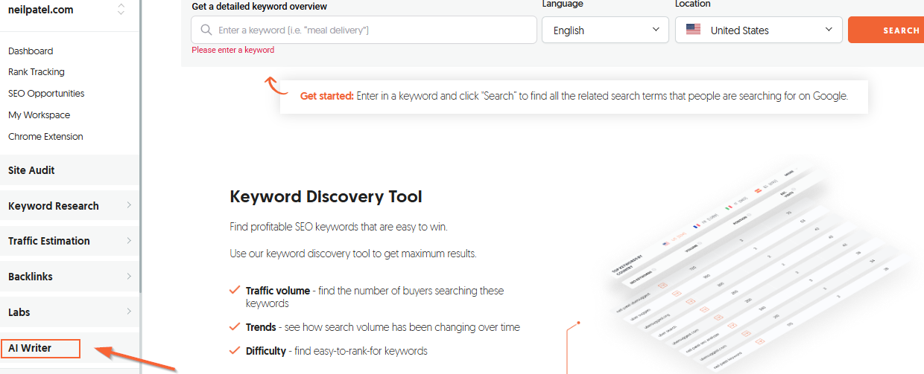Expand the Keyword Research section

69,206
